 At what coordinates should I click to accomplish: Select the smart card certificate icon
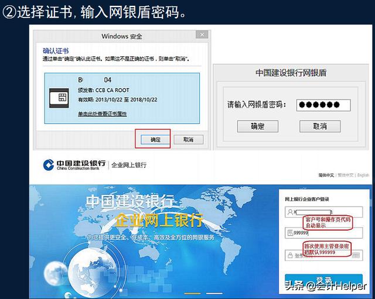click(x=59, y=98)
